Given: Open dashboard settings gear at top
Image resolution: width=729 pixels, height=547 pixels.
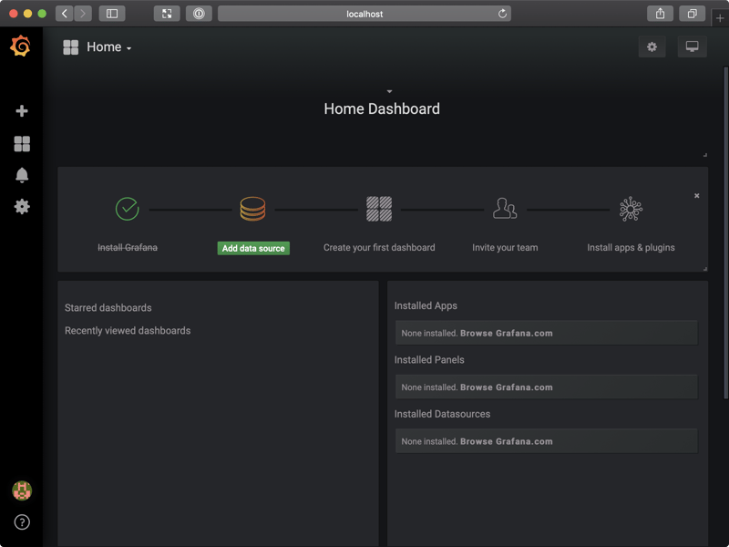Looking at the screenshot, I should click(652, 46).
